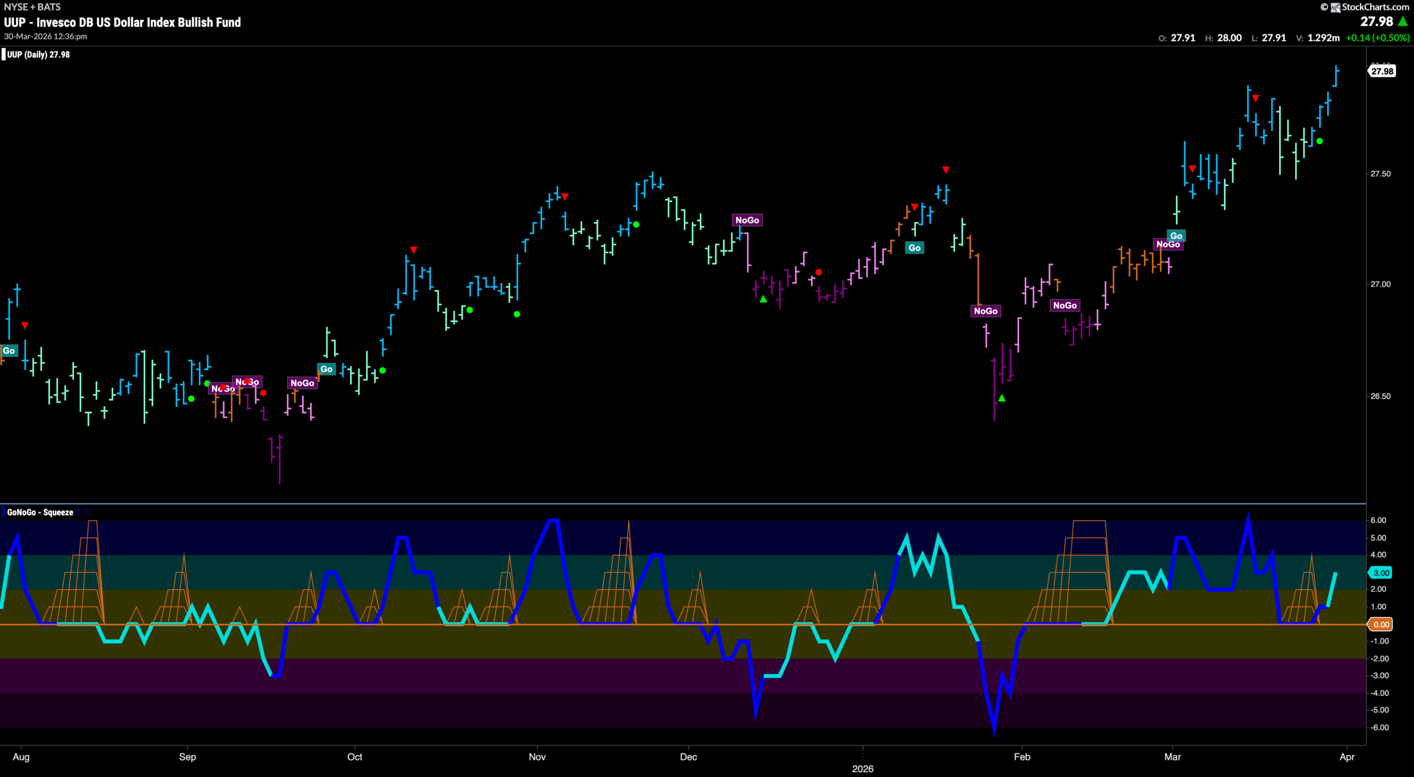Click the green up-triangle in mid December
Screen dimensions: 1414x777
click(763, 299)
